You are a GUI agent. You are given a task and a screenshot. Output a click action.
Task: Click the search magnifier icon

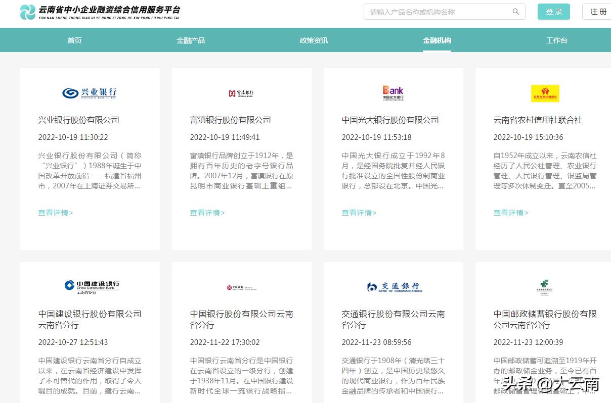[x=515, y=11]
